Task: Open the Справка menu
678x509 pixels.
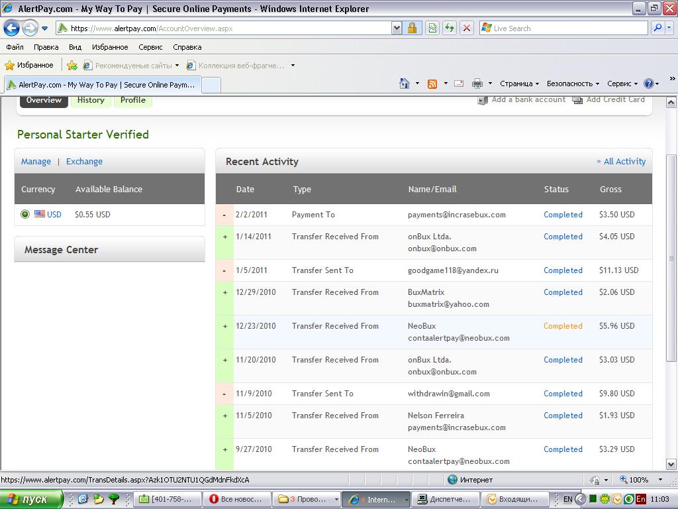Action: (187, 47)
